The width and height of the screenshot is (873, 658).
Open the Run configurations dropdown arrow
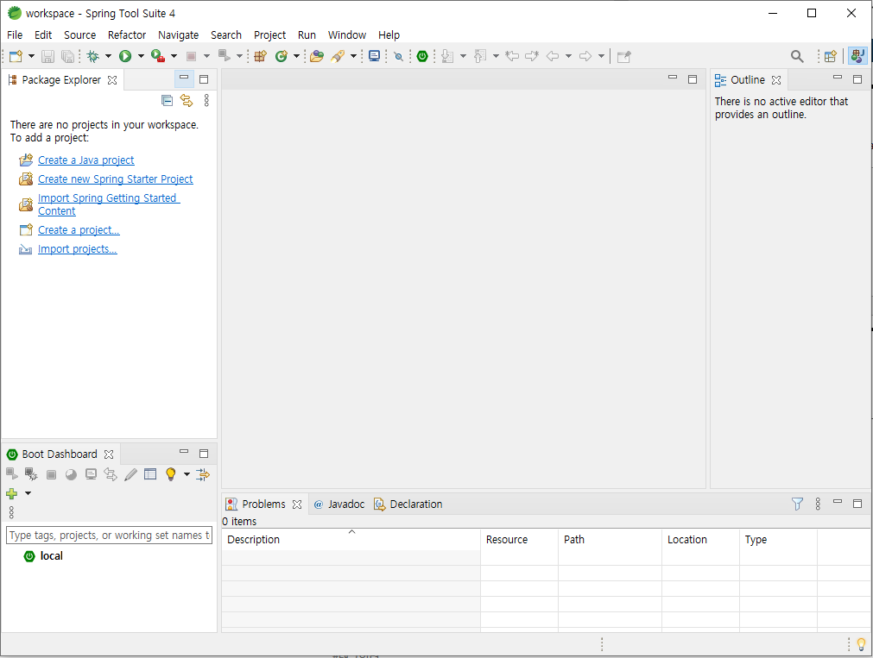pyautogui.click(x=141, y=56)
